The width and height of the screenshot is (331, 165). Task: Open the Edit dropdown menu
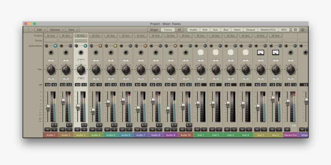[x=41, y=30]
